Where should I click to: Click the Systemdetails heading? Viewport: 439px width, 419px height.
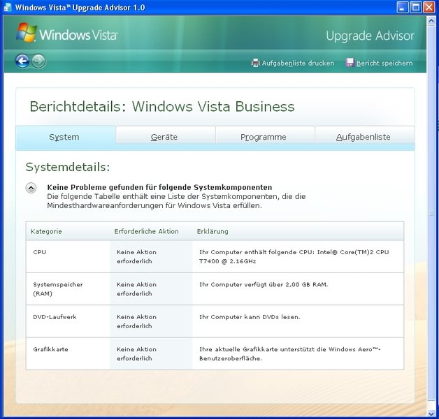pyautogui.click(x=68, y=168)
